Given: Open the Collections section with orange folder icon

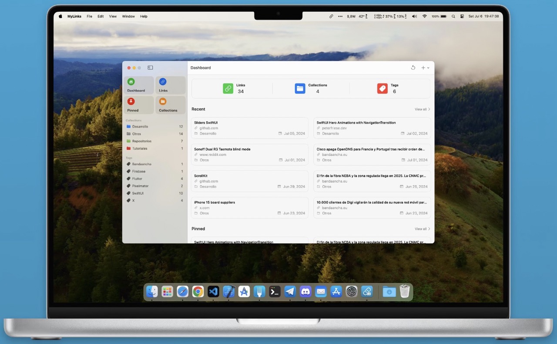Looking at the screenshot, I should pos(170,105).
